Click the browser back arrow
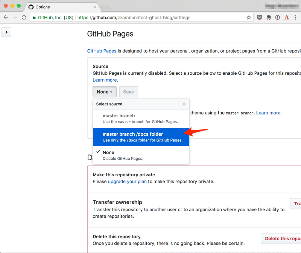The image size is (301, 253). coord(6,18)
